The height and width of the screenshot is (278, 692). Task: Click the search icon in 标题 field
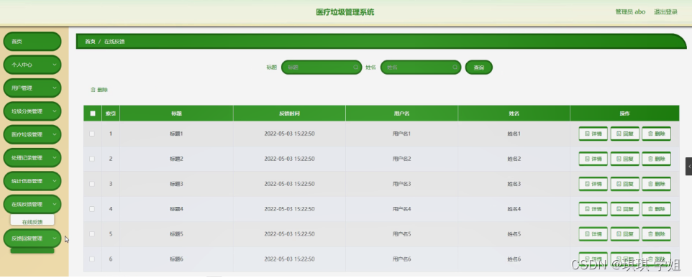point(355,68)
